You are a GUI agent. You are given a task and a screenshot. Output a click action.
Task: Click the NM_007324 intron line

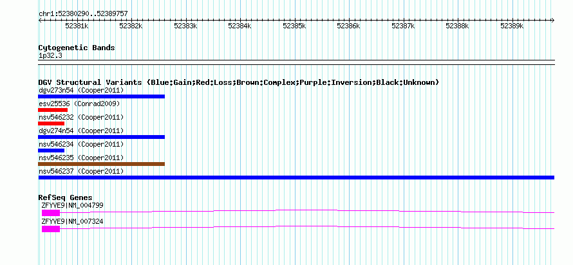pyautogui.click(x=307, y=228)
